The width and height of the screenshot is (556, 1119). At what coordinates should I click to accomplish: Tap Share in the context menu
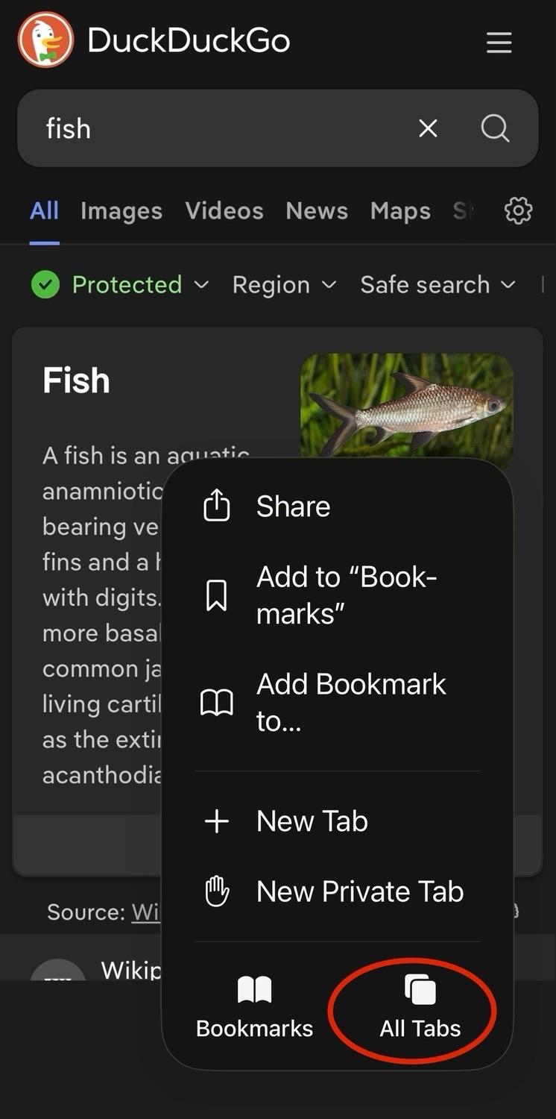292,506
